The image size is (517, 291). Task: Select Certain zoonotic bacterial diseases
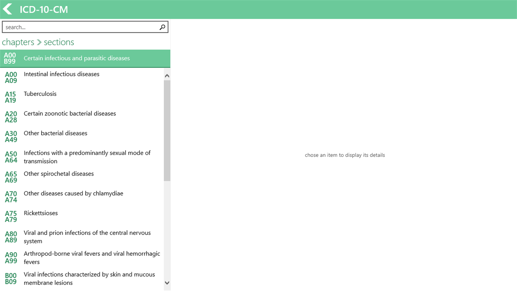click(82, 117)
